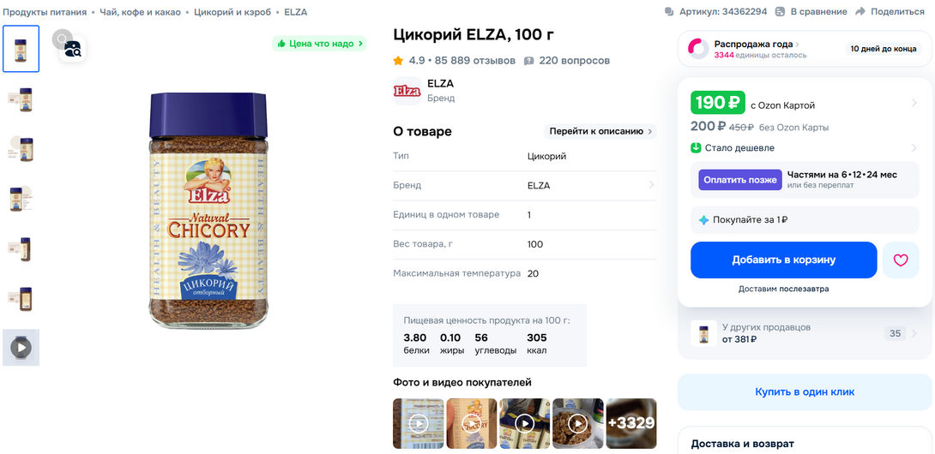Open the +3329 customer photos tile
Image resolution: width=935 pixels, height=454 pixels.
pos(630,423)
